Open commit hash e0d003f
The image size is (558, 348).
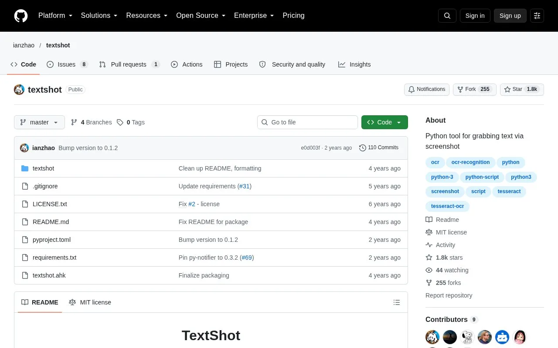click(310, 148)
